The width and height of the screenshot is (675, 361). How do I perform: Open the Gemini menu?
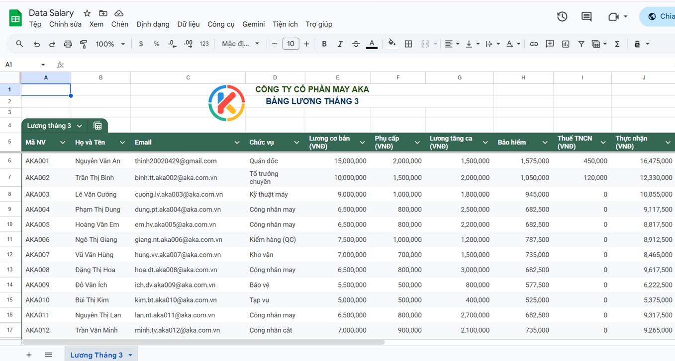253,24
